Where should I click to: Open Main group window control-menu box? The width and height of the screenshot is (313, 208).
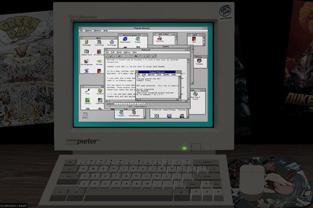(x=81, y=38)
